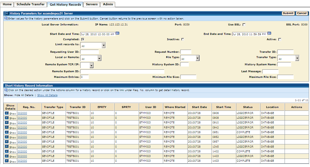Switch to the Schedule Transfer tab
Screen dimensions: 310x167
coord(30,4)
